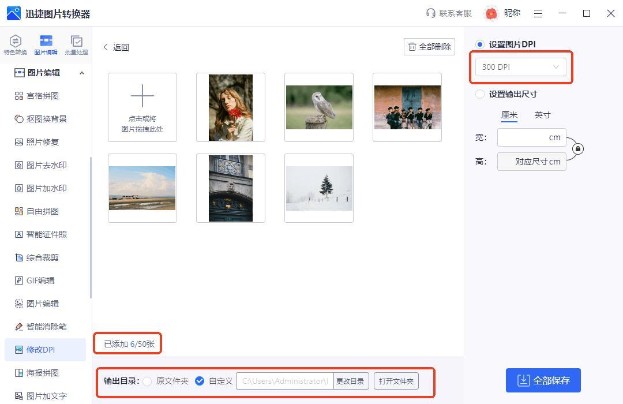Image resolution: width=623 pixels, height=404 pixels.
Task: Open the 300 DPI dropdown
Action: point(520,67)
